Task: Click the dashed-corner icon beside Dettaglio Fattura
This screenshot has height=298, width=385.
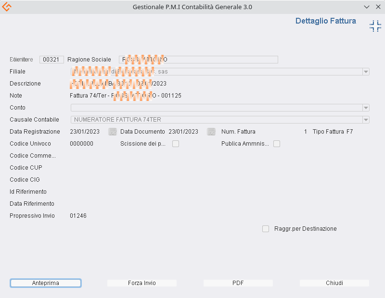Action: [375, 26]
